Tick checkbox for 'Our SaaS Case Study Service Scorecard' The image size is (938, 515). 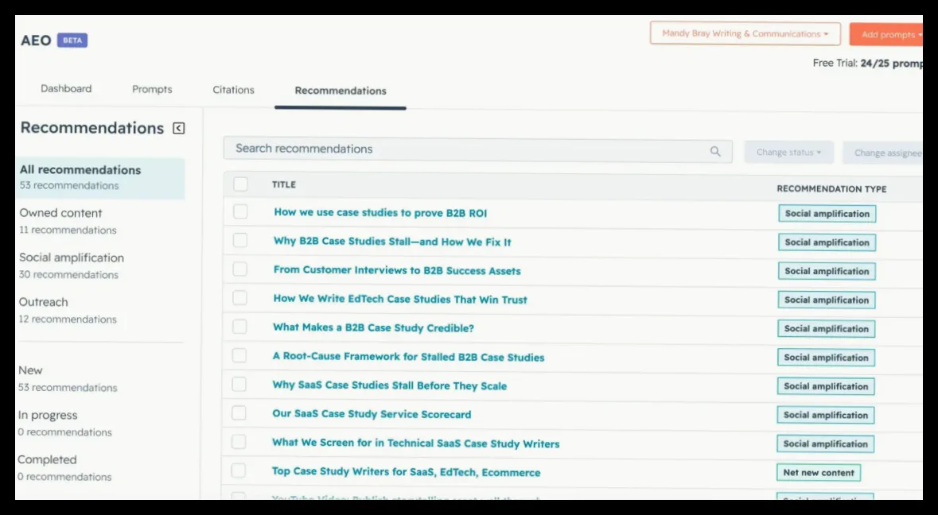coord(239,412)
